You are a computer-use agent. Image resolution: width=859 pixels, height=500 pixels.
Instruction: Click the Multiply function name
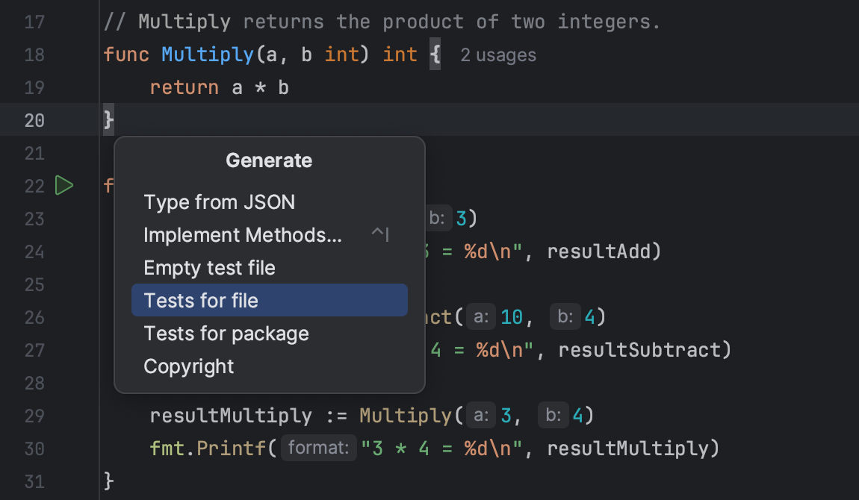207,54
